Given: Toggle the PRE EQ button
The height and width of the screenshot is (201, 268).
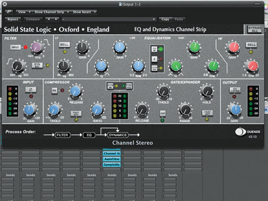Looking at the screenshot, I should pyautogui.click(x=129, y=86).
